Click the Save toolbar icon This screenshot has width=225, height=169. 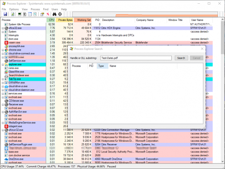[x=5, y=14]
